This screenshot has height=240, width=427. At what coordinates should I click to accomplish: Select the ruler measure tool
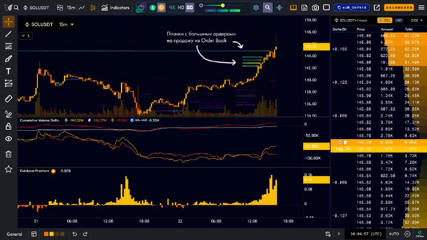9,99
